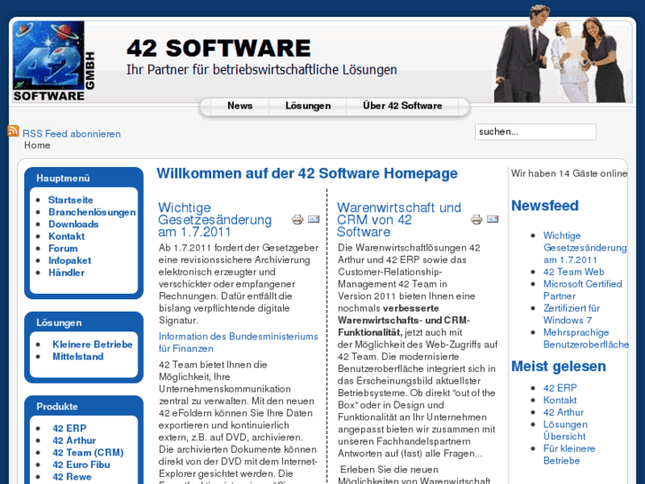Viewport: 645px width, 484px height.
Task: Click the Willkommen auf der 42 Software Homepage heading
Action: pos(307,173)
